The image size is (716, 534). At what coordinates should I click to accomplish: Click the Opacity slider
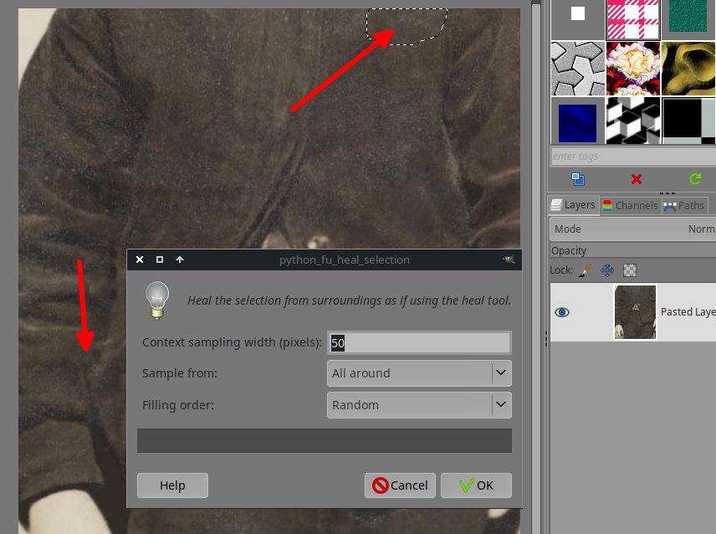click(x=633, y=251)
